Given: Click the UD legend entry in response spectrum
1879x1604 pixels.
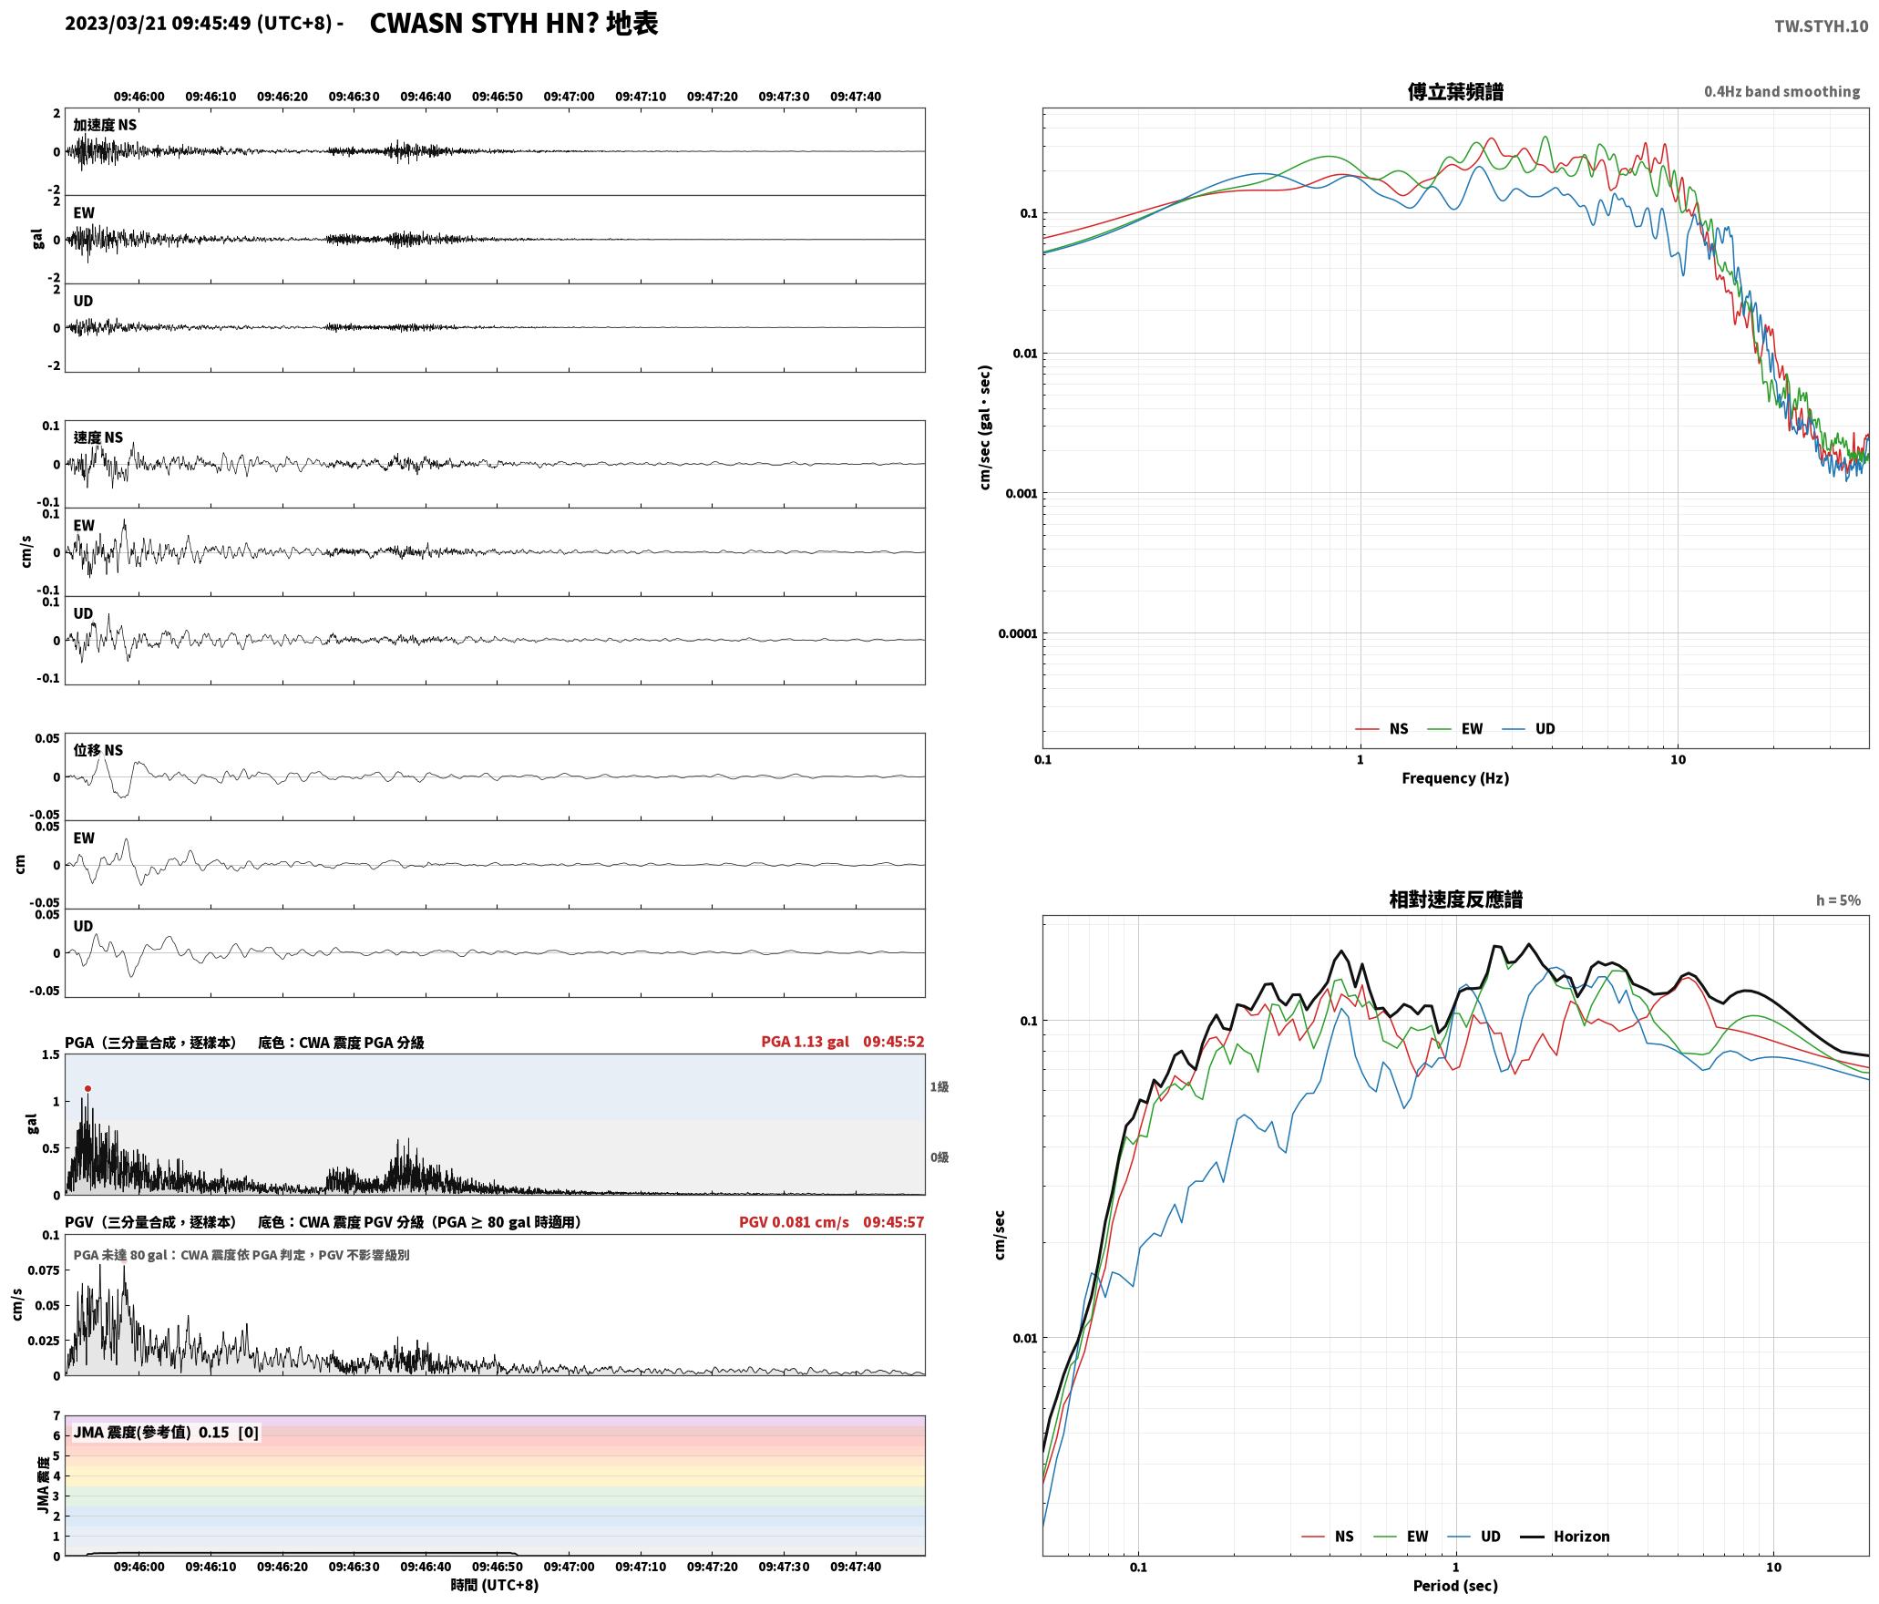Looking at the screenshot, I should [1473, 1537].
